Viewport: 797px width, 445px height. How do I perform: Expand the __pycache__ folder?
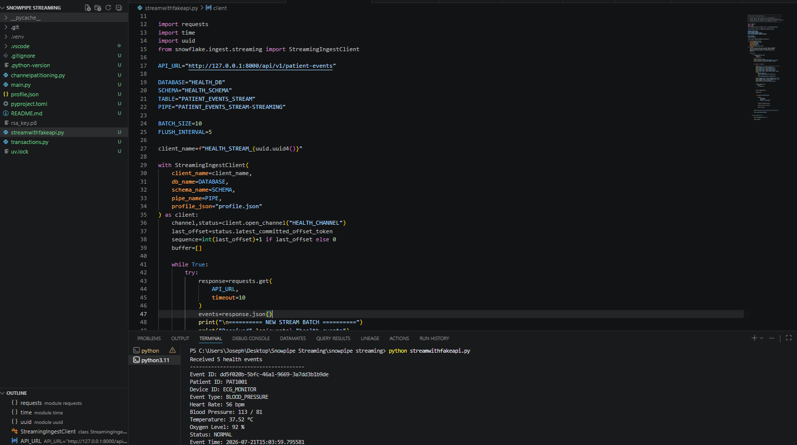(64, 18)
